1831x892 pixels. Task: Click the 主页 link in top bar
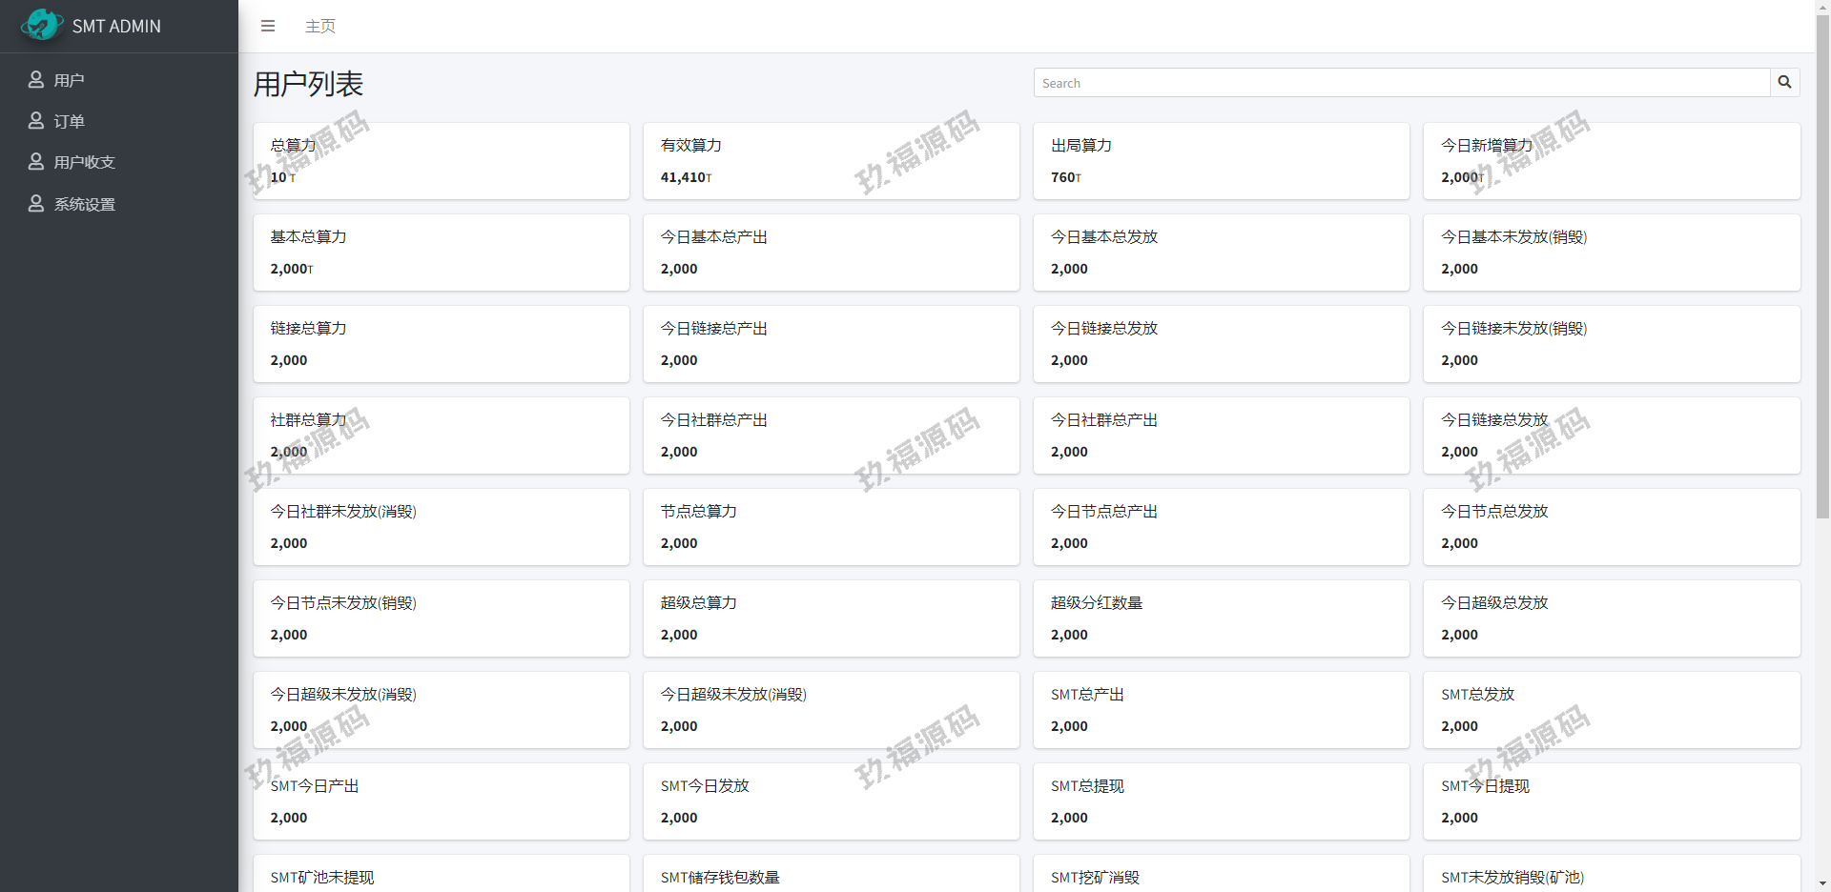[x=320, y=27]
